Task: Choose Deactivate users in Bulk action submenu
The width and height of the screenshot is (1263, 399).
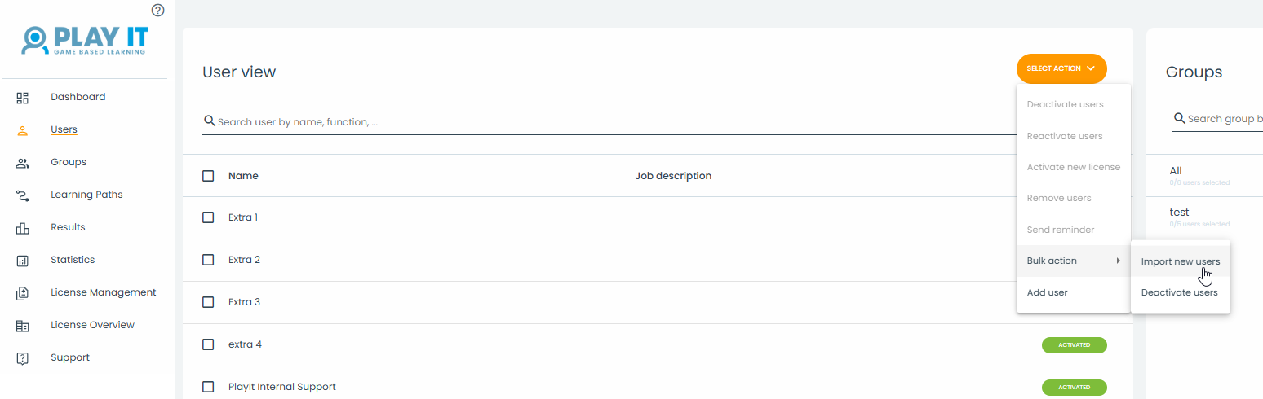Action: (1179, 292)
